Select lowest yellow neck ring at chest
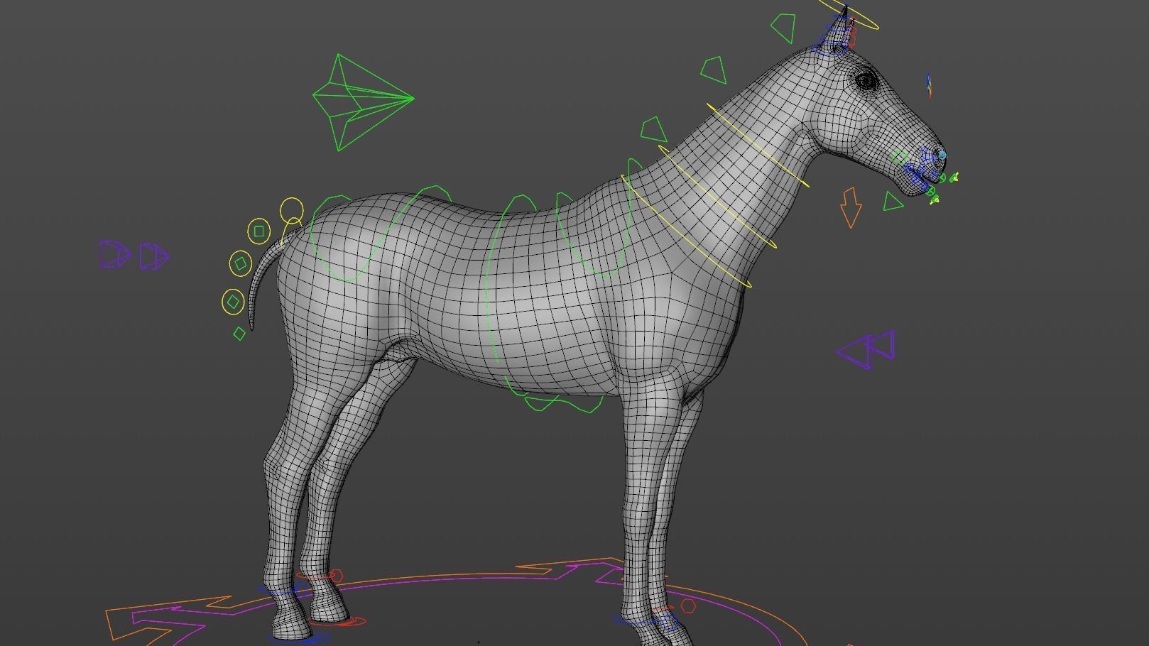The image size is (1149, 646). point(686,232)
